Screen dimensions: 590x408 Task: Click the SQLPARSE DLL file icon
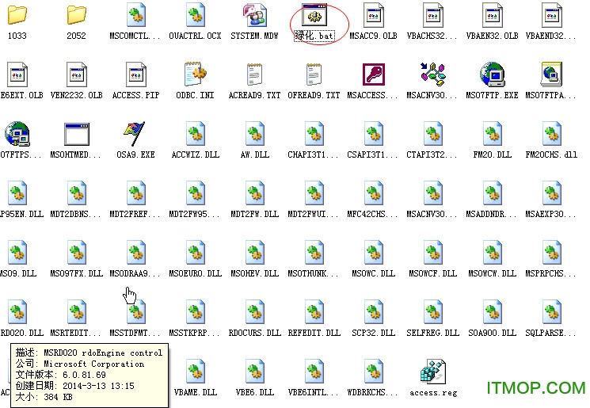pyautogui.click(x=551, y=313)
